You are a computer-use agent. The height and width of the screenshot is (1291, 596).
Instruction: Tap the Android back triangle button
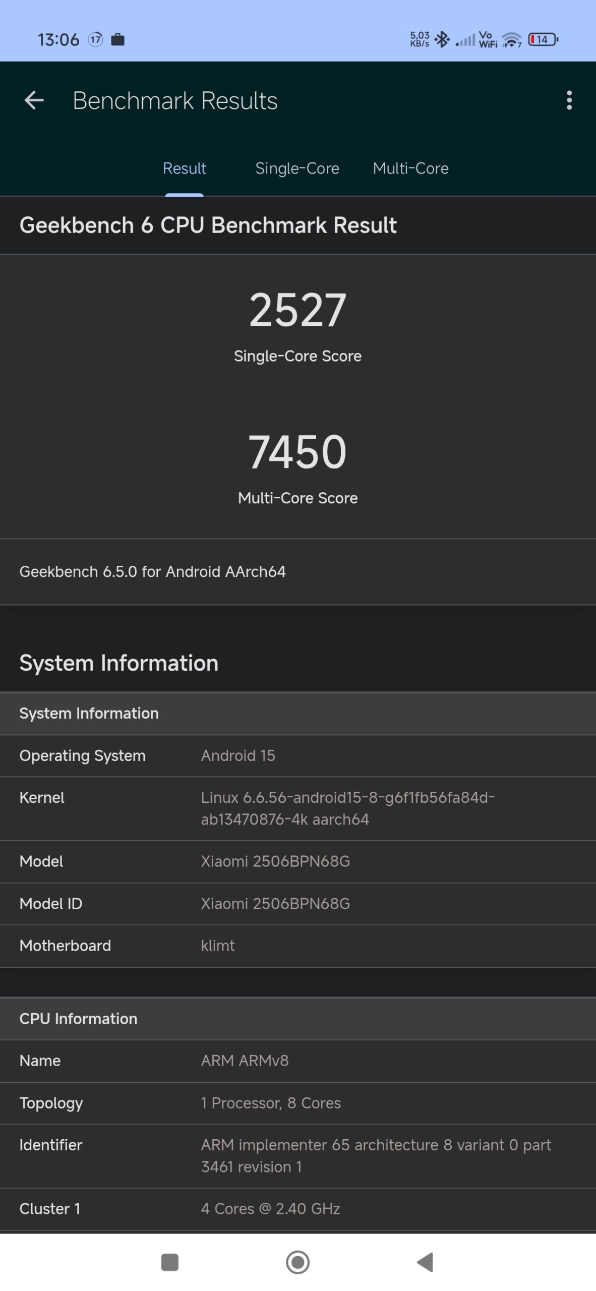pyautogui.click(x=425, y=1262)
